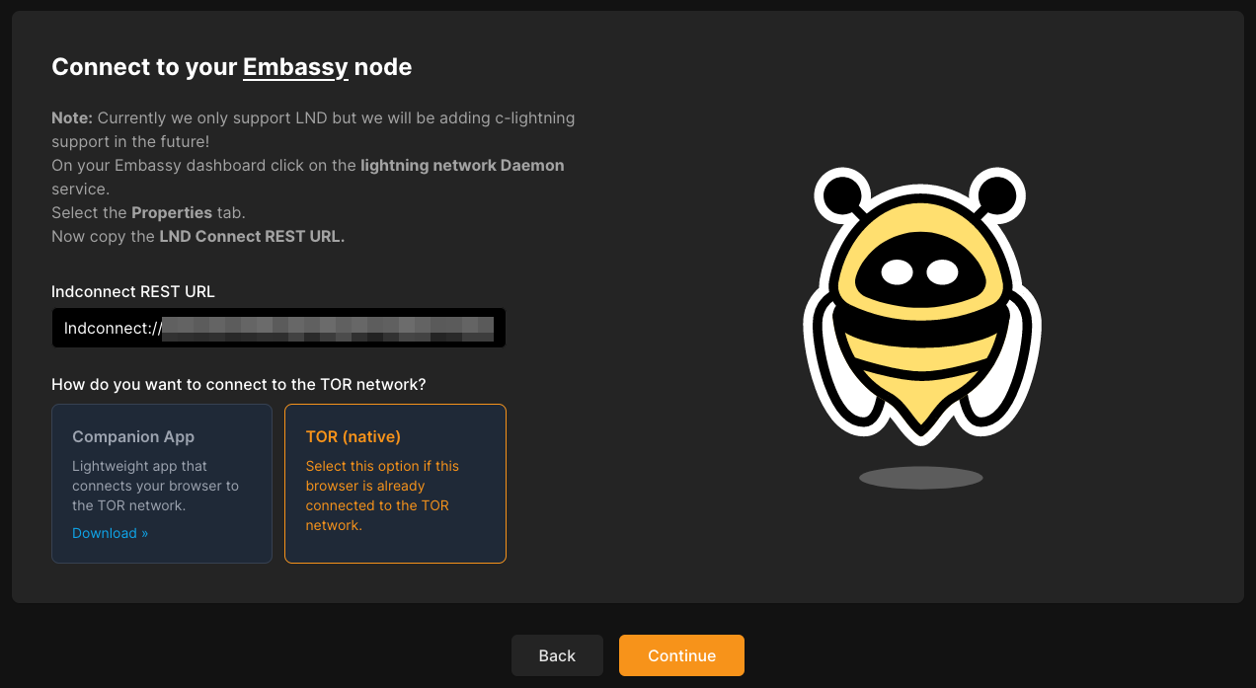Image resolution: width=1256 pixels, height=688 pixels.
Task: Click the orange description in TOR card
Action: tap(382, 496)
